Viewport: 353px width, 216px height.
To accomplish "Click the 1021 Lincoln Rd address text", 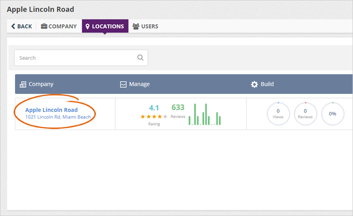I will coord(58,117).
